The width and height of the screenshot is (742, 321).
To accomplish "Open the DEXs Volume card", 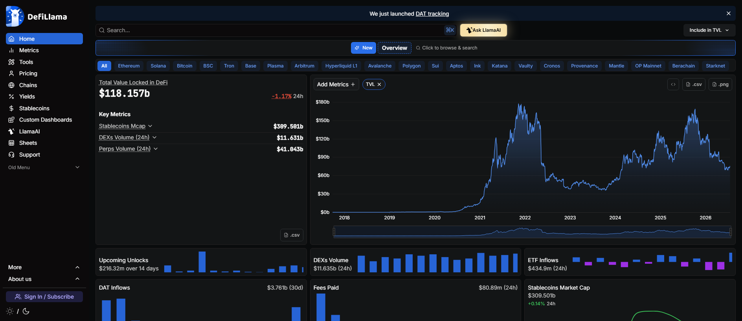I will coord(415,262).
